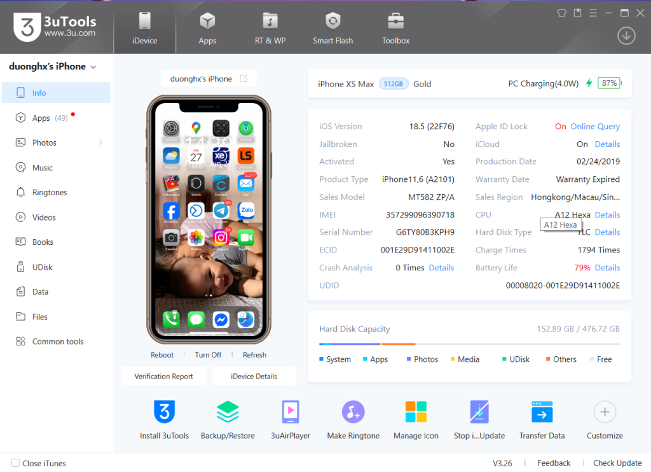Click the charging lightning bolt icon
This screenshot has width=651, height=472.
pos(589,83)
